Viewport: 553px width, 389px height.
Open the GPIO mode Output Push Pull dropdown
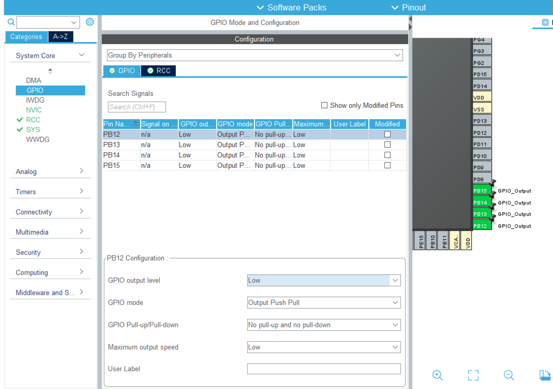click(x=324, y=303)
